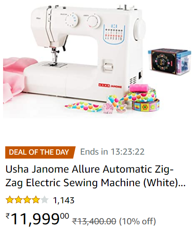Click the stitch pattern selector dial on machine

(72, 20)
